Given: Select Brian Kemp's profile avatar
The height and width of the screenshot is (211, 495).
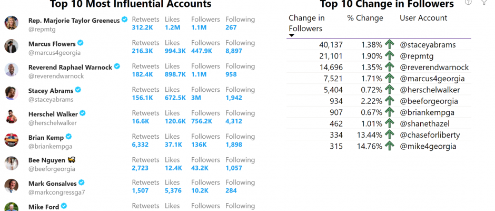Looking at the screenshot, I should 12,140.
